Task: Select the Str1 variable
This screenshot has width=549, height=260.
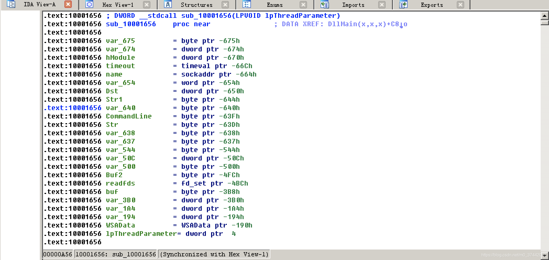Action: (114, 100)
